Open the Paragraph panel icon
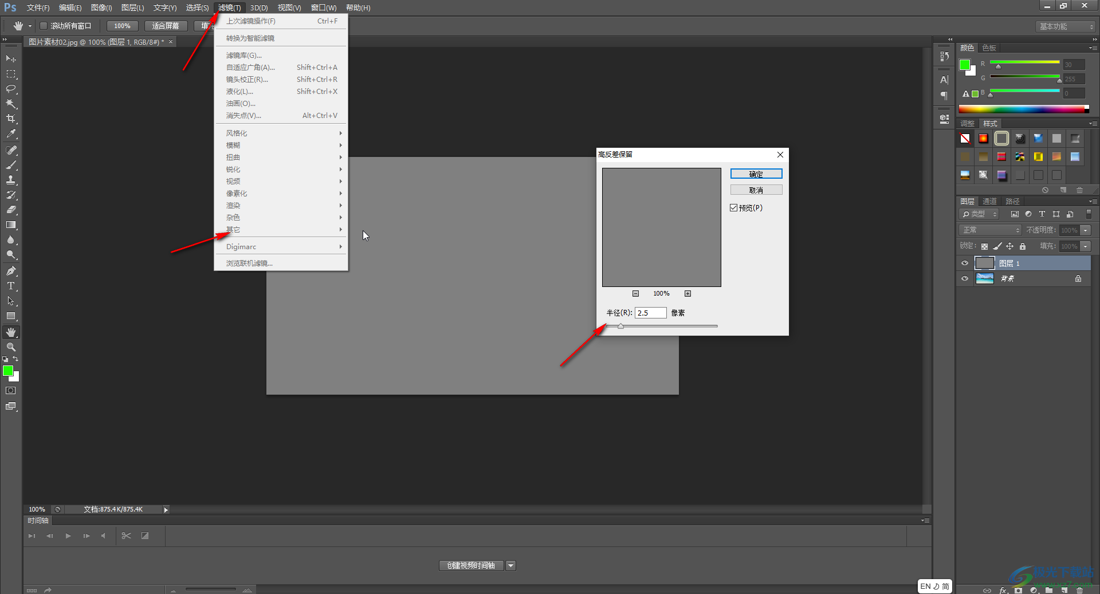This screenshot has width=1100, height=594. tap(944, 96)
